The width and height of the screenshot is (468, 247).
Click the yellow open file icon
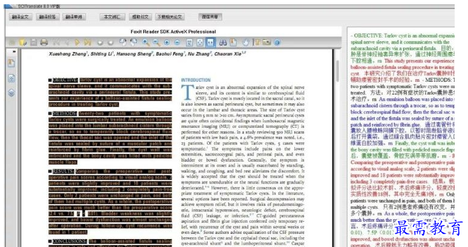23,42
